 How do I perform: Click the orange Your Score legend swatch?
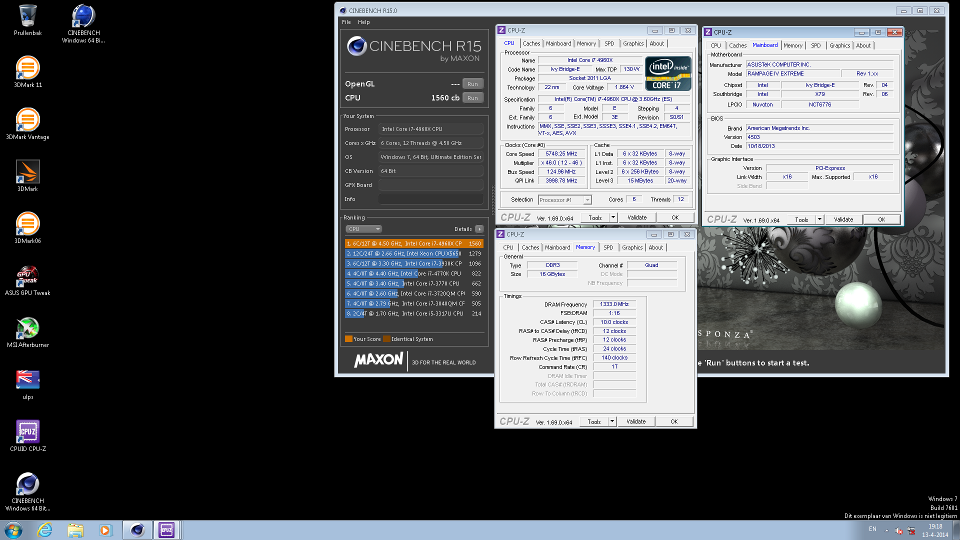tap(348, 339)
